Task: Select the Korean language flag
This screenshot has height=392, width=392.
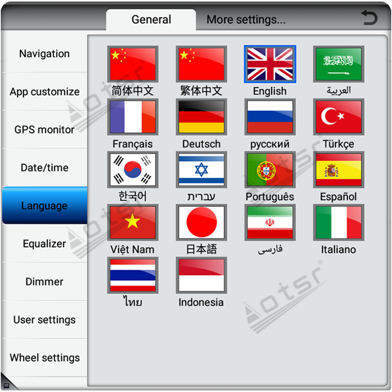Action: (x=133, y=169)
